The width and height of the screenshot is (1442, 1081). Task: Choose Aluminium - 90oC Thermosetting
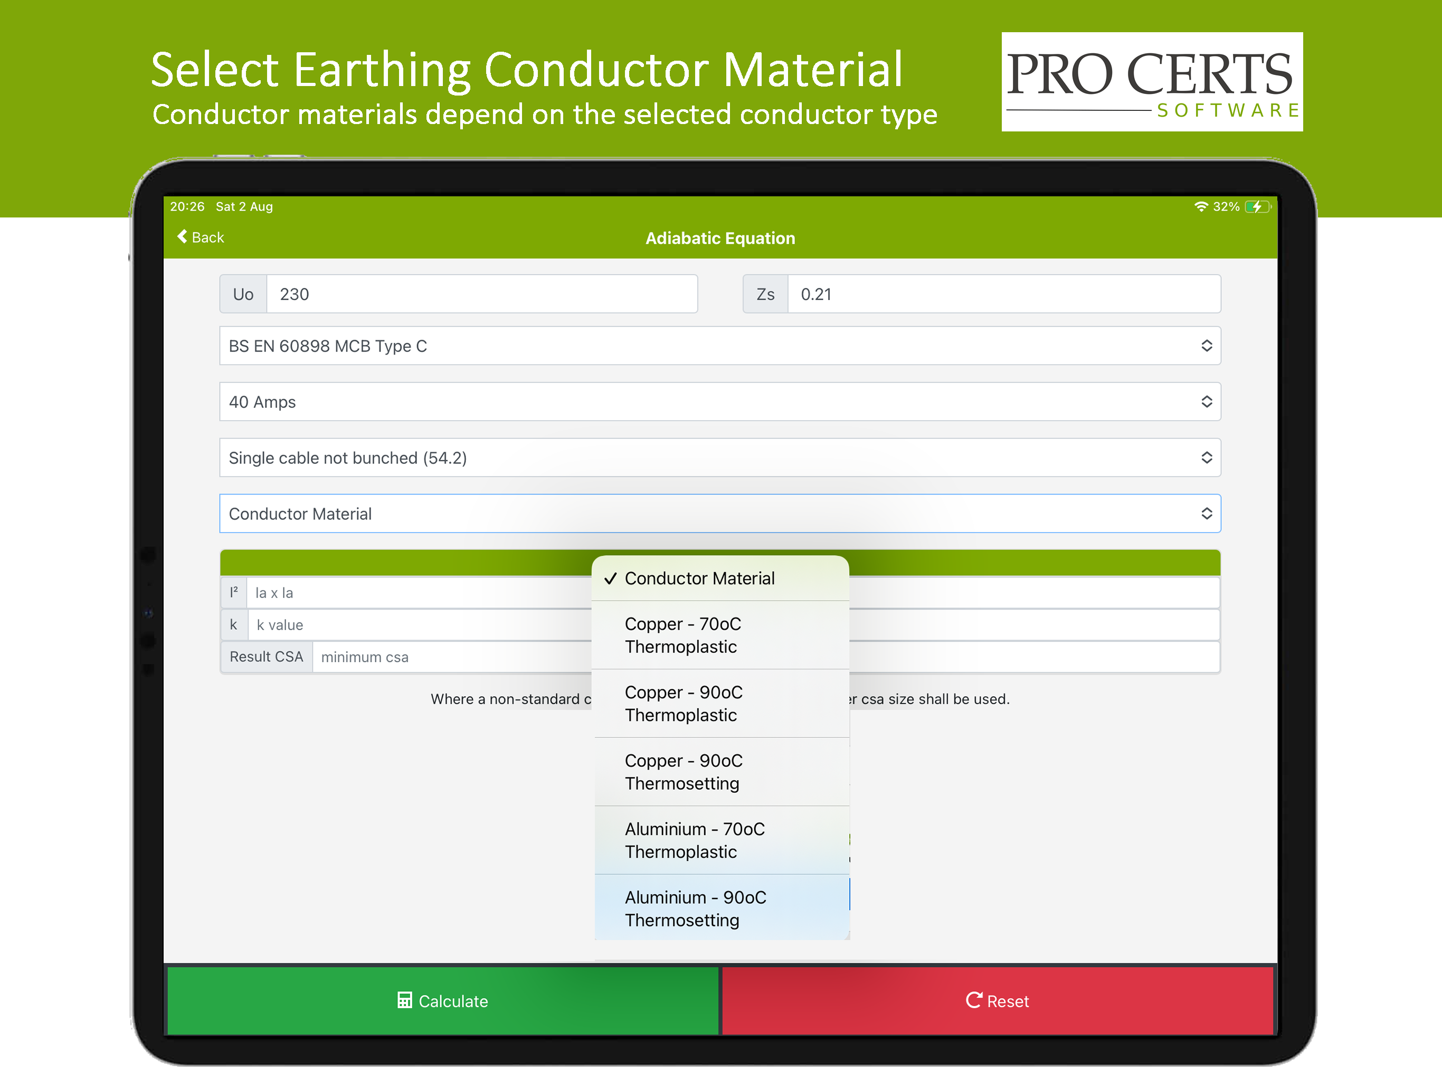click(720, 908)
